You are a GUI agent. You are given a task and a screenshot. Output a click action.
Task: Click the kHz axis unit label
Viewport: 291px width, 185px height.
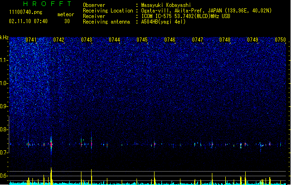[x=4, y=37]
